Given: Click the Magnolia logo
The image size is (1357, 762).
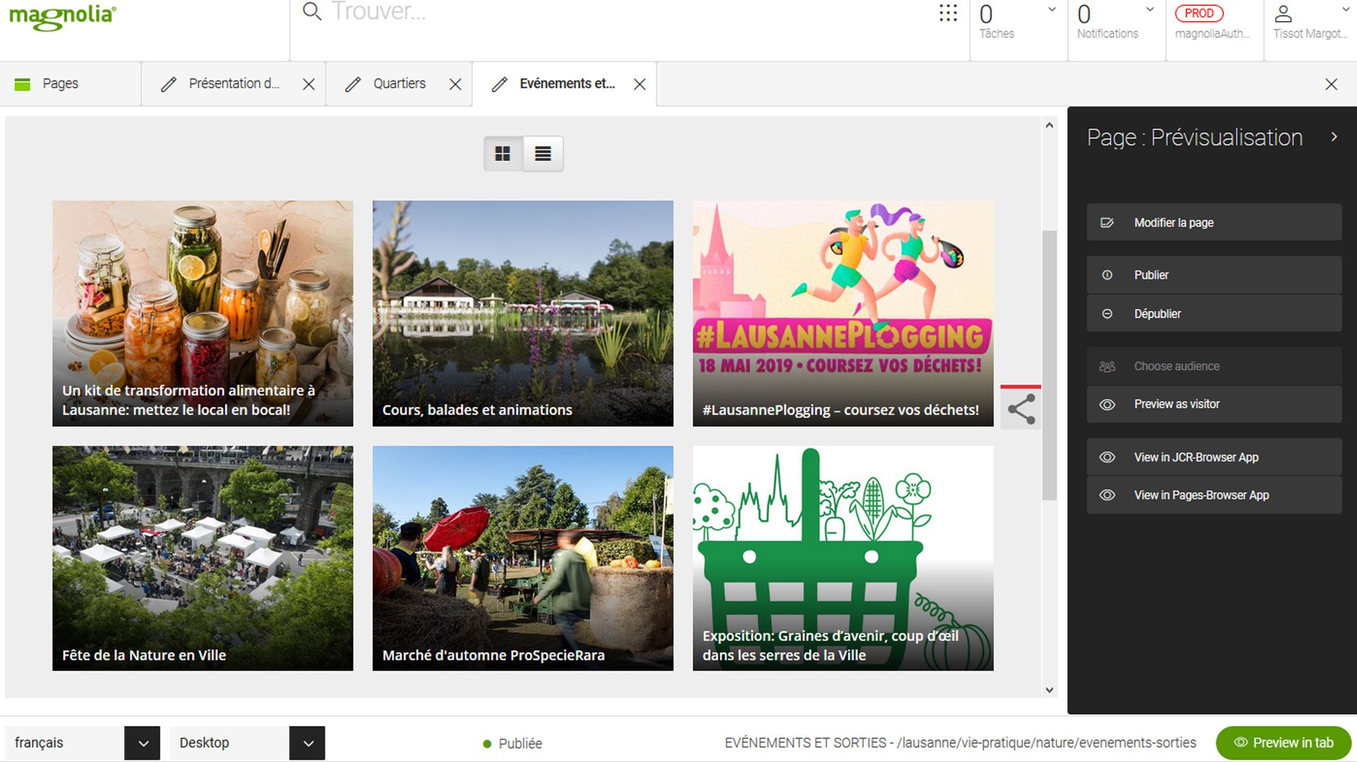Looking at the screenshot, I should (x=62, y=17).
